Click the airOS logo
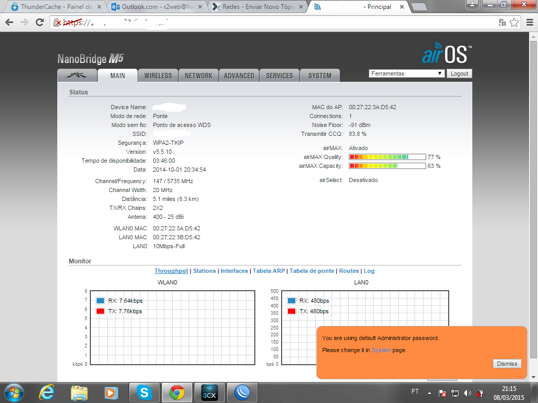Image resolution: width=538 pixels, height=403 pixels. point(447,53)
